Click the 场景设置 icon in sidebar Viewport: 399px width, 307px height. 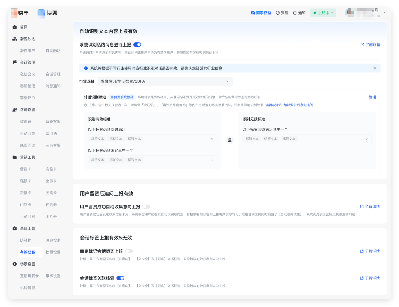[x=15, y=264]
